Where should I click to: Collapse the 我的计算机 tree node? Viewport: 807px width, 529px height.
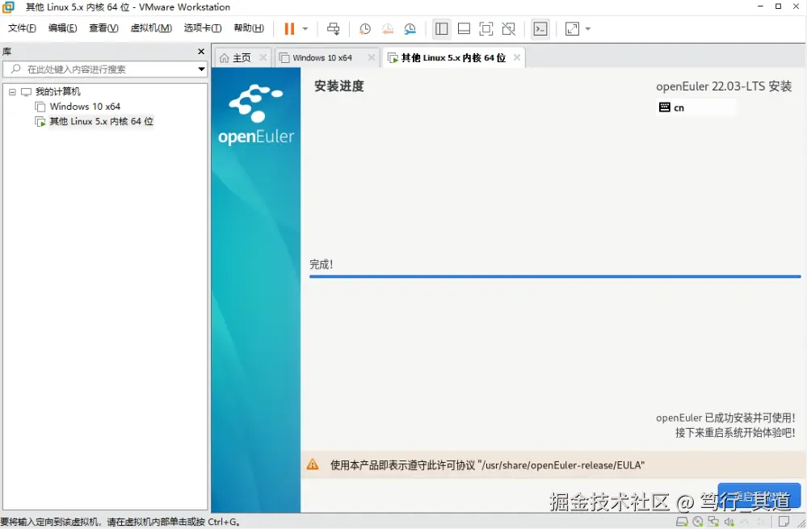pos(12,92)
